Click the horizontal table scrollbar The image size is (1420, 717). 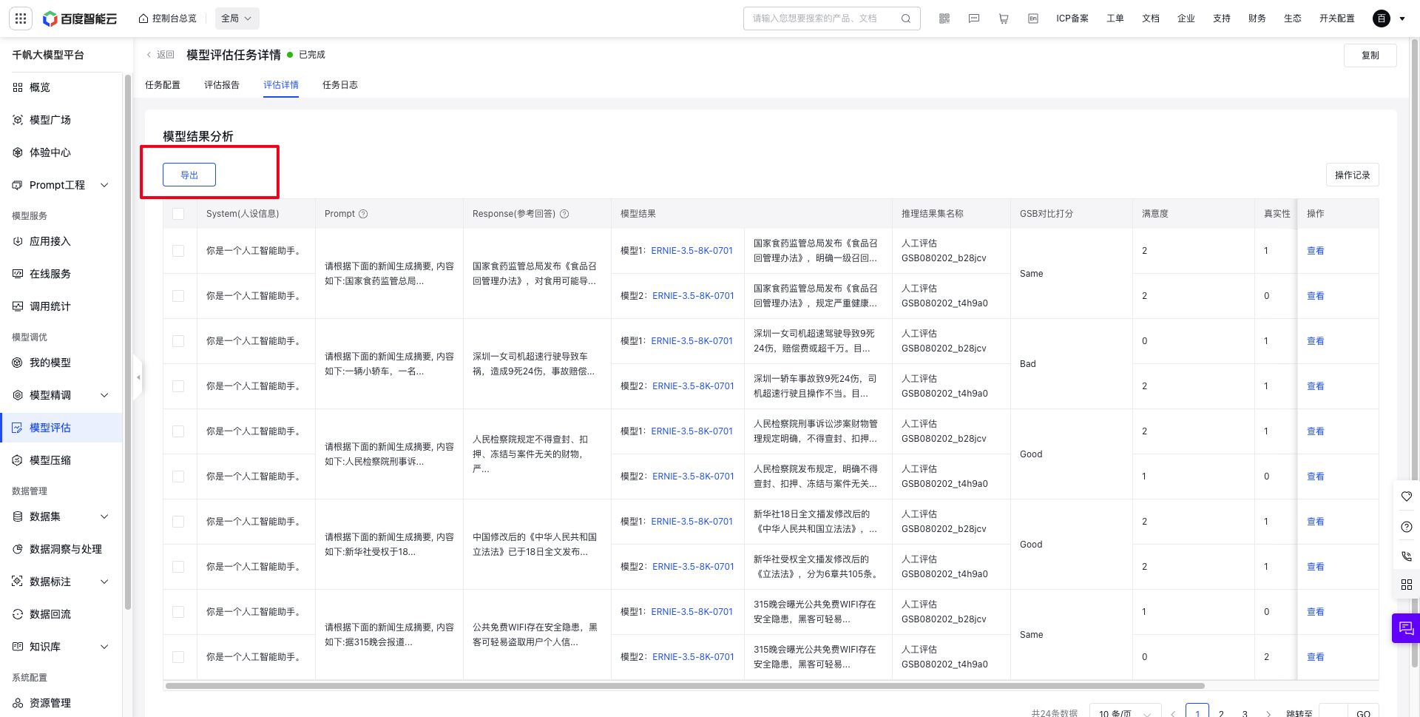(686, 686)
